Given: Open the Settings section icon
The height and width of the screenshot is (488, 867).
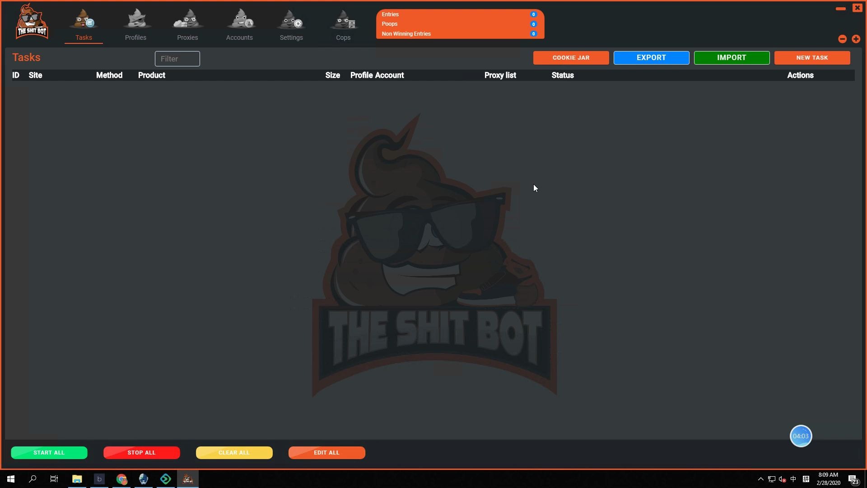Looking at the screenshot, I should click(292, 19).
